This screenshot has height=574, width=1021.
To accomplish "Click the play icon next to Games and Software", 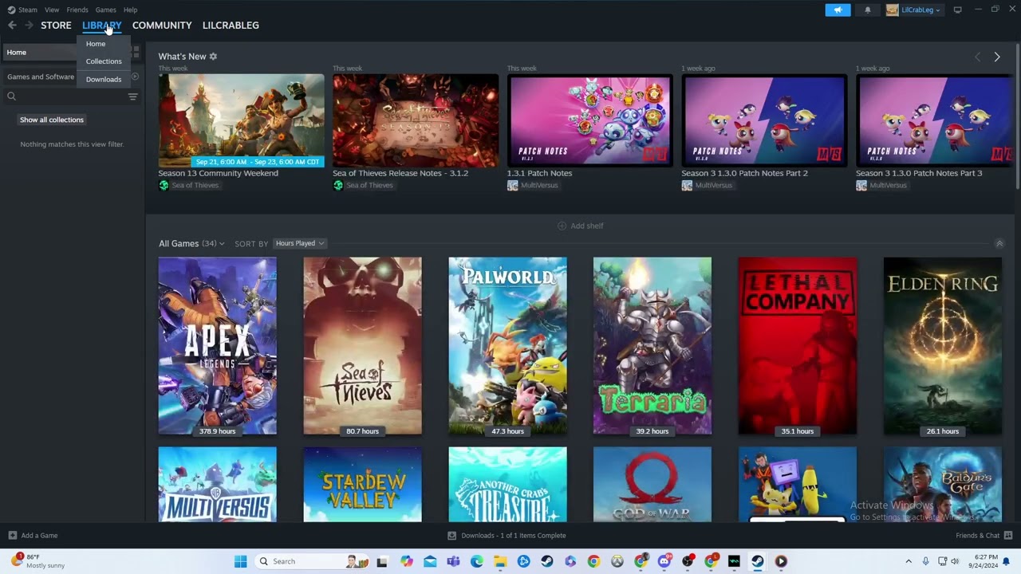I will click(135, 77).
